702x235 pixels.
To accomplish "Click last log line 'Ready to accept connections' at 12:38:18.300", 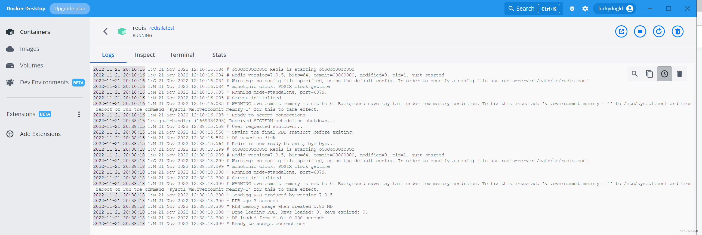I will click(x=199, y=224).
